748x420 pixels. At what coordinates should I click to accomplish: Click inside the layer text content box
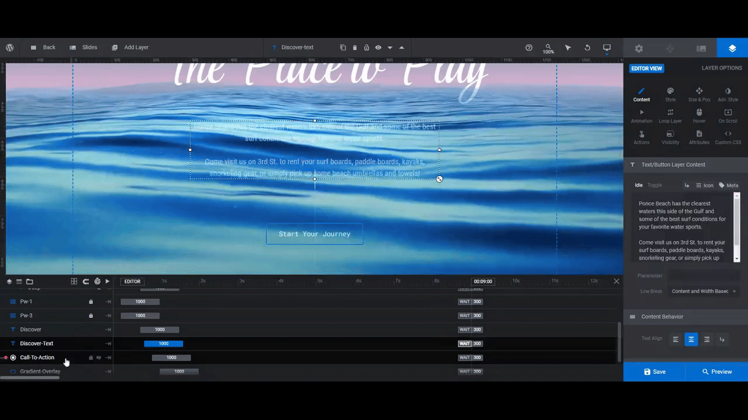tap(682, 228)
